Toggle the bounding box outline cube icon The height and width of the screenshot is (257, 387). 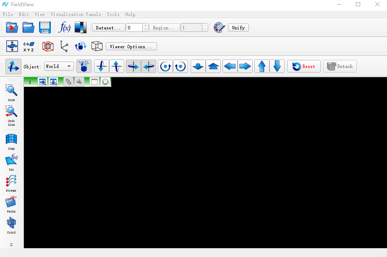click(x=97, y=46)
